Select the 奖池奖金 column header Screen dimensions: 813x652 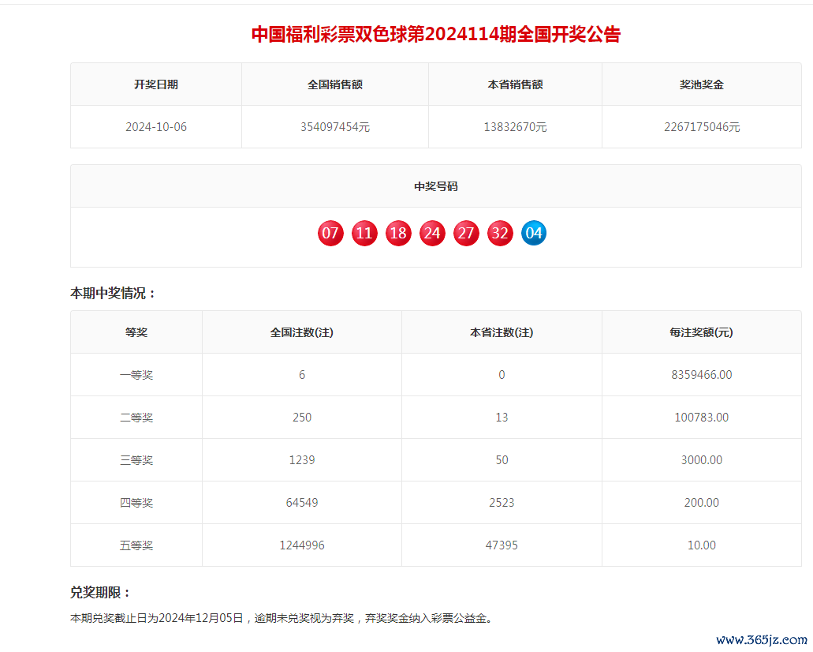coord(702,84)
